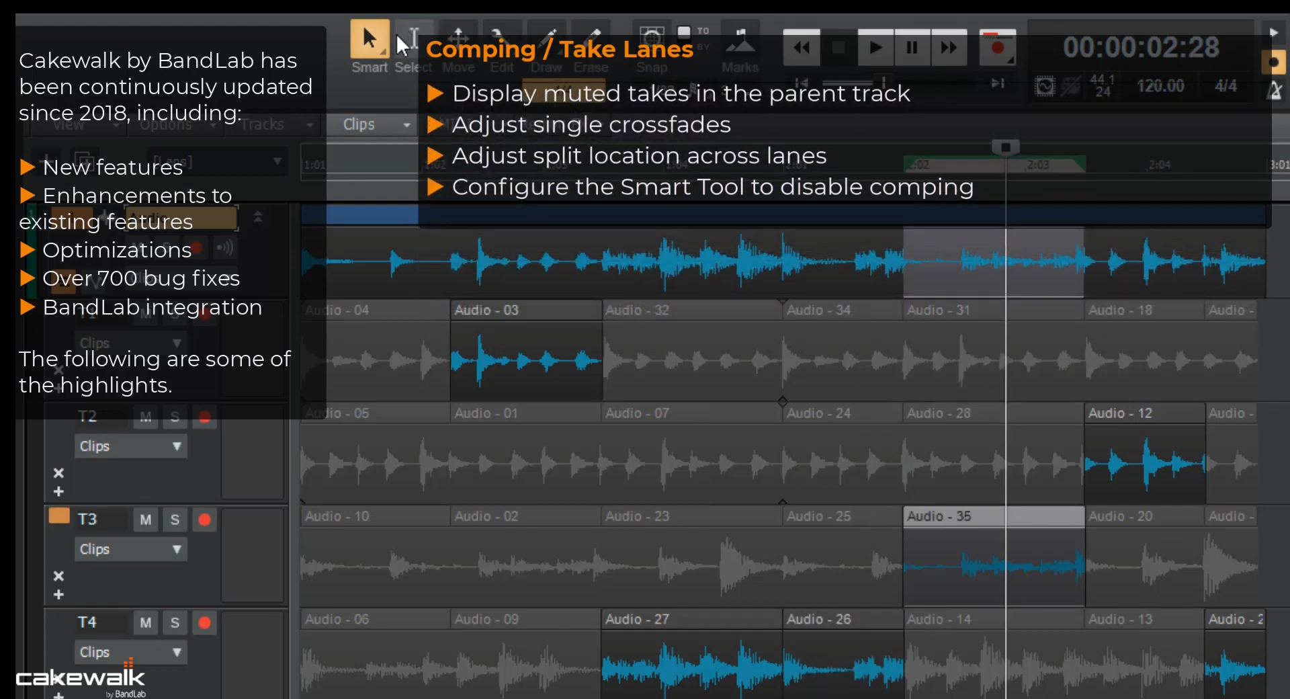Click the Record button in transport
The height and width of the screenshot is (699, 1290).
point(998,48)
